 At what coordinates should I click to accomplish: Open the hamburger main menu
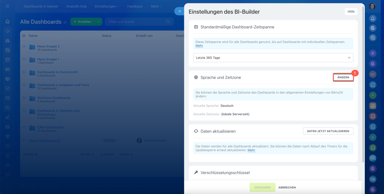click(x=7, y=6)
